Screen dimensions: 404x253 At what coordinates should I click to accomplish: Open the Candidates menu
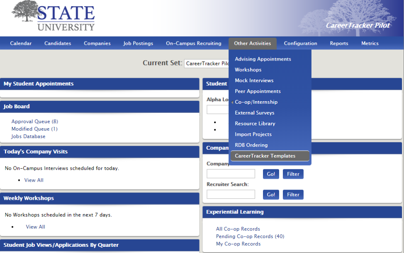click(58, 43)
